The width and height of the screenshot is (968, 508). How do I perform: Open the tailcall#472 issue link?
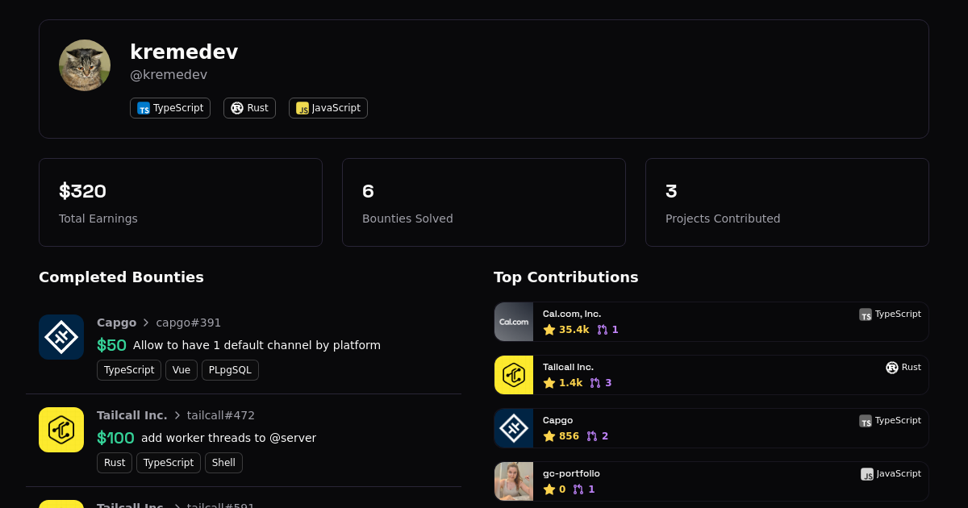[221, 415]
